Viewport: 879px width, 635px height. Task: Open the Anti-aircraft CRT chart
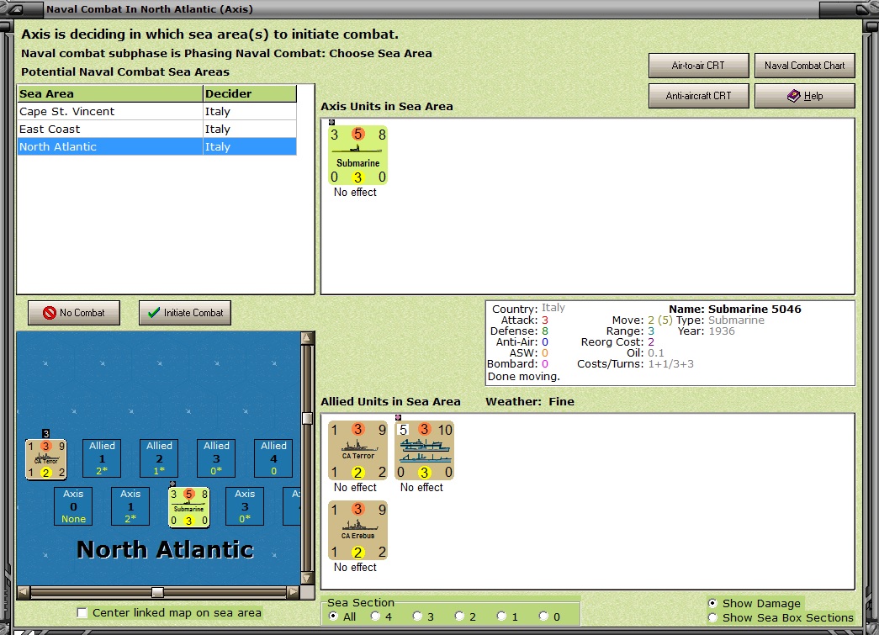[x=698, y=96]
